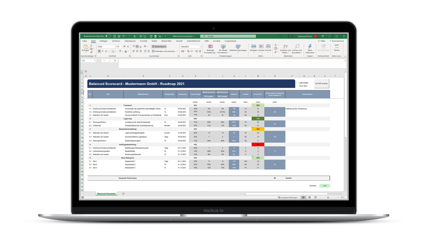Viewport: 428px width, 240px height.
Task: Switch to the Seitenlayout ribbon tab
Action: pyautogui.click(x=130, y=41)
